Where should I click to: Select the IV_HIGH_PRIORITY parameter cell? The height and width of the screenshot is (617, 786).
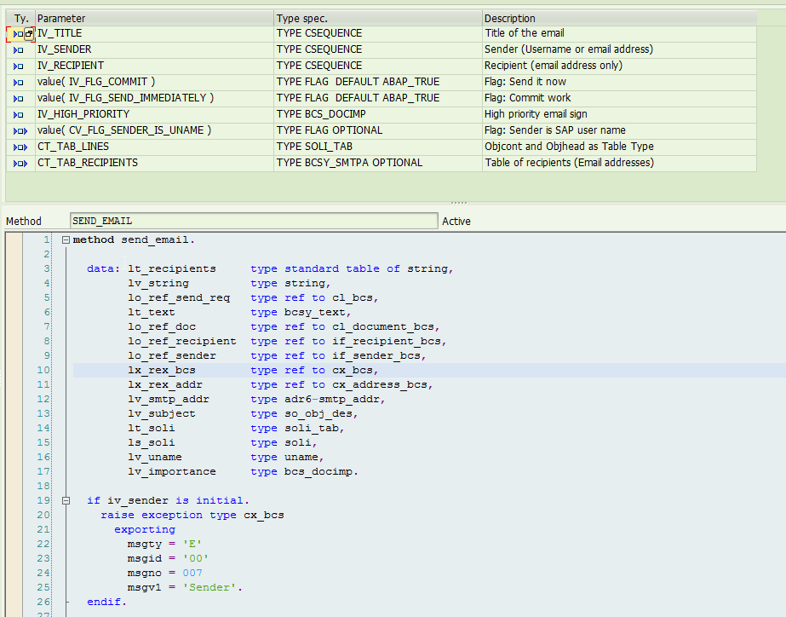(x=154, y=114)
